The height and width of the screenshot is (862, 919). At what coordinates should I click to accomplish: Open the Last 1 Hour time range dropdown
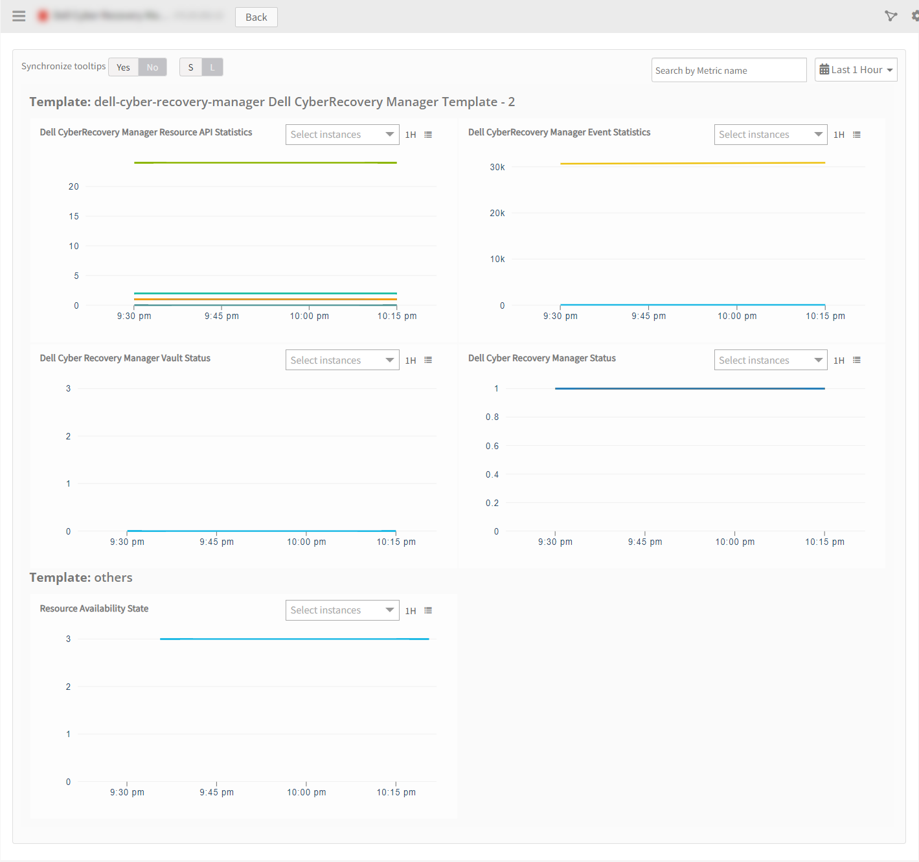(x=856, y=69)
